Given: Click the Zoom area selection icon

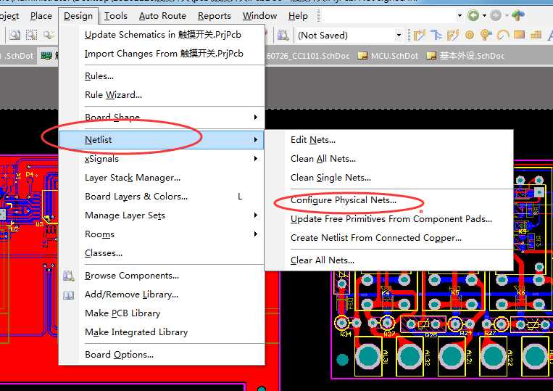Looking at the screenshot, I should pos(31,35).
